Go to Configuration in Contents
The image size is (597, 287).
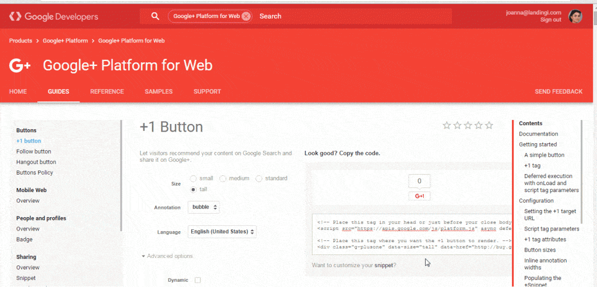click(536, 201)
